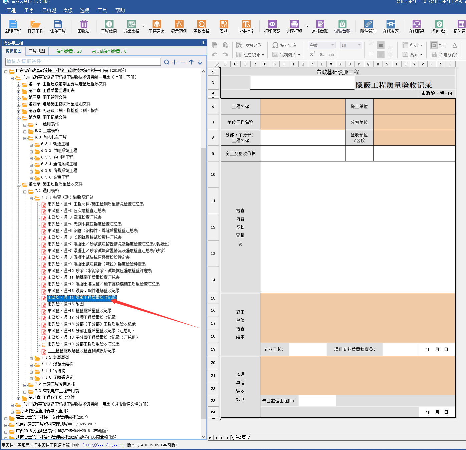Click the 替换 replace icon
The image size is (466, 450).
pos(224,26)
